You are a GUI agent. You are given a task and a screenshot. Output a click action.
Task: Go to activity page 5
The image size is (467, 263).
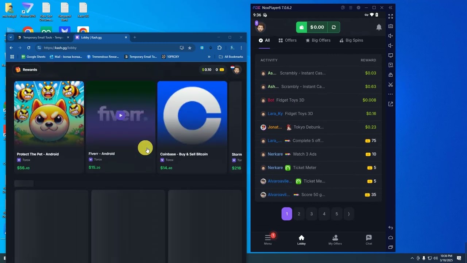[x=337, y=214]
